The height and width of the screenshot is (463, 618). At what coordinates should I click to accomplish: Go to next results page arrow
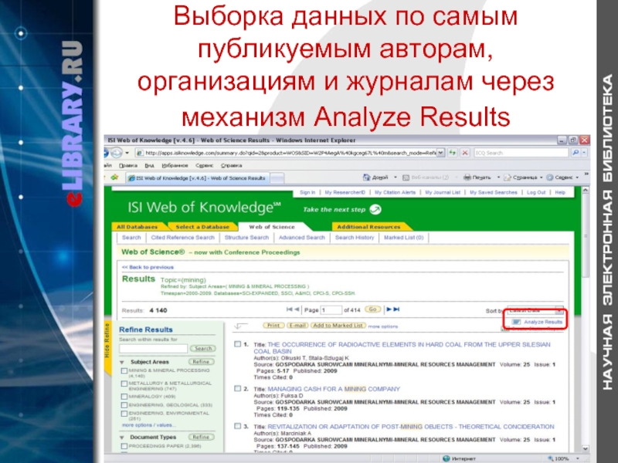[x=389, y=309]
